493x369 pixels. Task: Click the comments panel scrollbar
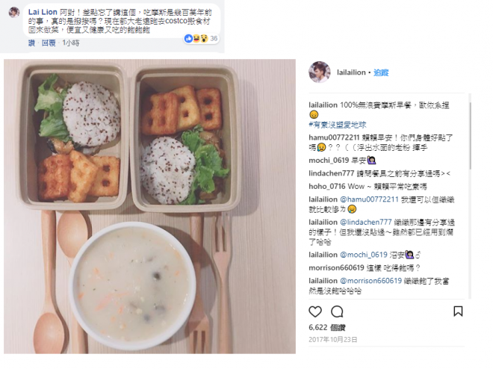click(470, 136)
